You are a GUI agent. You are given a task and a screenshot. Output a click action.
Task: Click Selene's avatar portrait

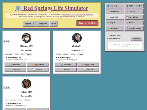[26, 84]
